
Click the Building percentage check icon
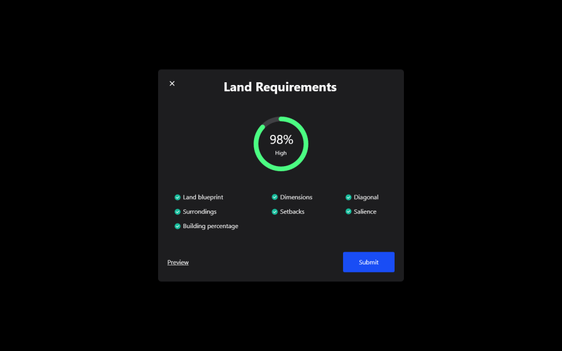pos(177,226)
